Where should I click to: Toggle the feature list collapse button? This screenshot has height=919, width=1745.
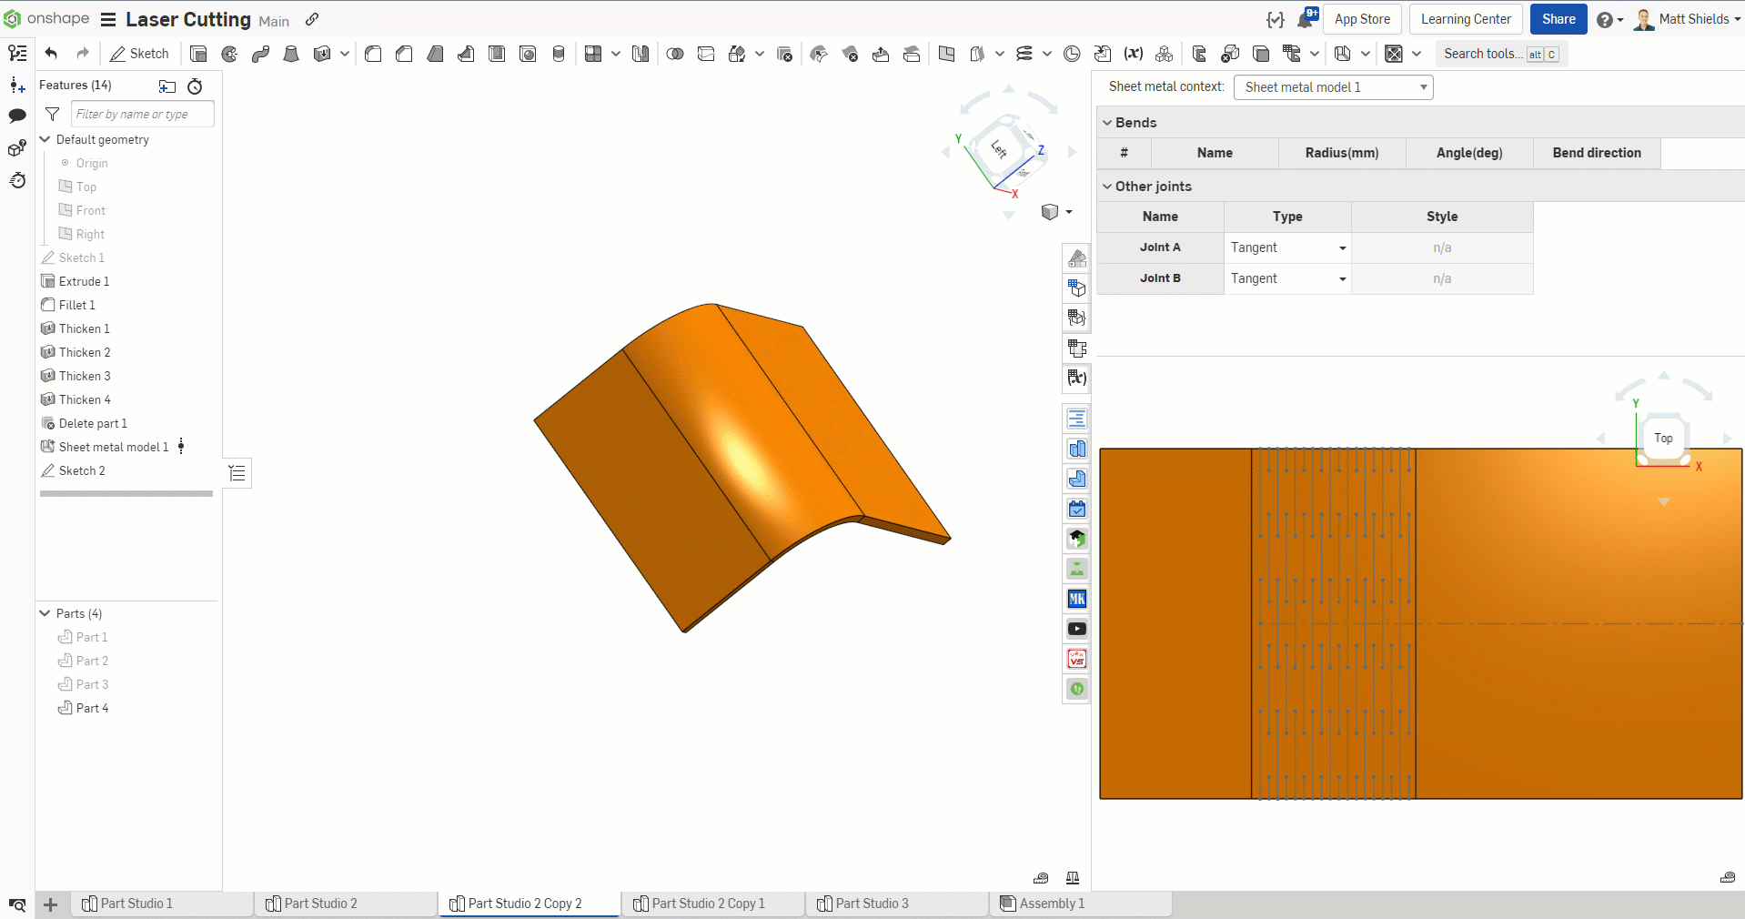(237, 473)
